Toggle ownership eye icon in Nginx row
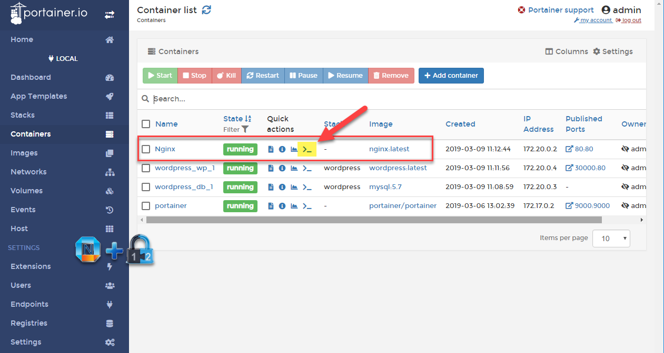Screen dimensions: 664x353 626,149
